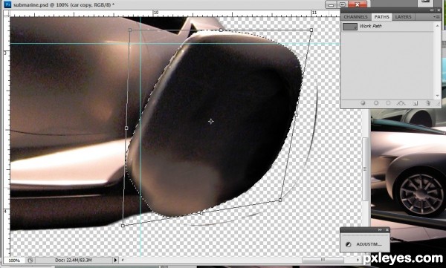446x268 pixels.
Task: Click the horizontal scrollbar right arrow
Action: (x=358, y=260)
